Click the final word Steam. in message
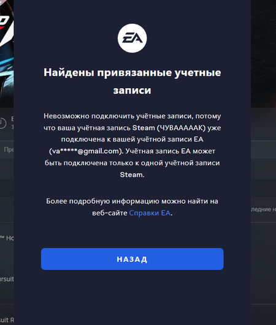276x325 pixels. [132, 174]
